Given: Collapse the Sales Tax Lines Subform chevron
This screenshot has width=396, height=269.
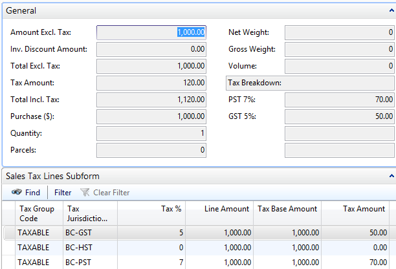Looking at the screenshot, I should pyautogui.click(x=391, y=176).
